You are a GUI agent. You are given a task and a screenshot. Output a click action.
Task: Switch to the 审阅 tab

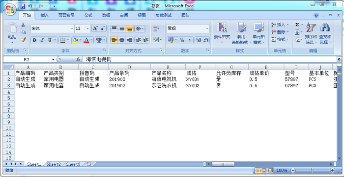click(x=124, y=15)
